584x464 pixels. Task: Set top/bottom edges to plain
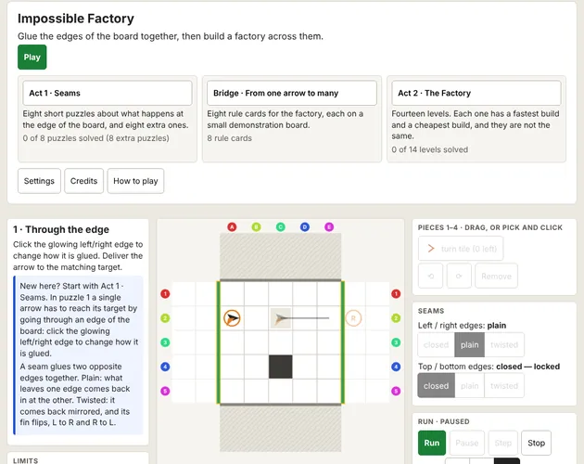click(x=470, y=386)
